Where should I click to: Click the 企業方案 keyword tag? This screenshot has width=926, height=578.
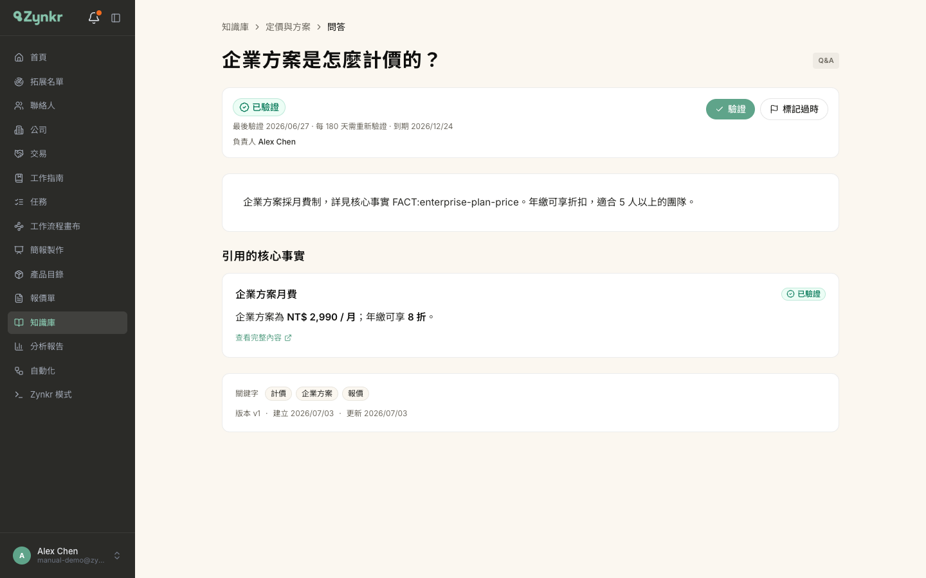pyautogui.click(x=317, y=394)
